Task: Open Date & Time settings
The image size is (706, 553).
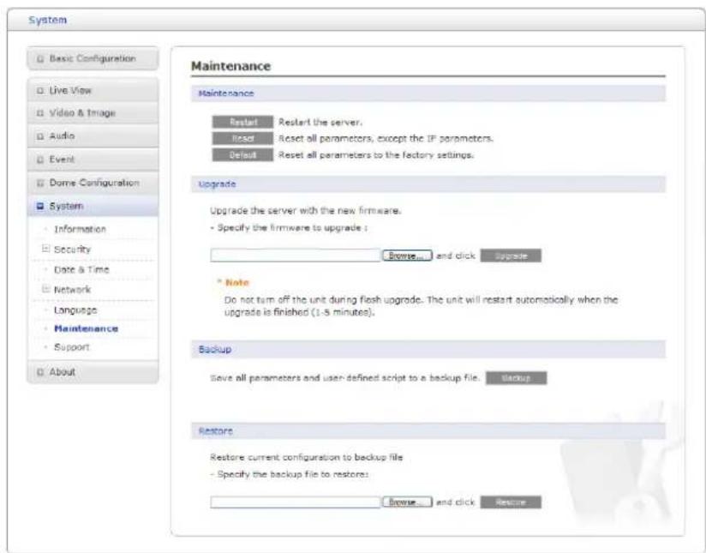Action: point(81,269)
